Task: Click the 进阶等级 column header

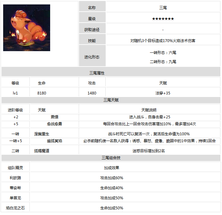Action: click(15, 110)
